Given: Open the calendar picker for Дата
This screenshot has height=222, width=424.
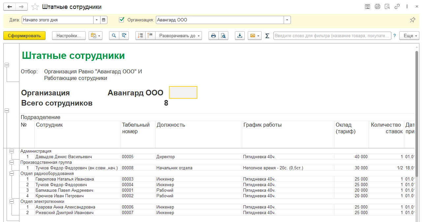Looking at the screenshot, I should click(104, 20).
